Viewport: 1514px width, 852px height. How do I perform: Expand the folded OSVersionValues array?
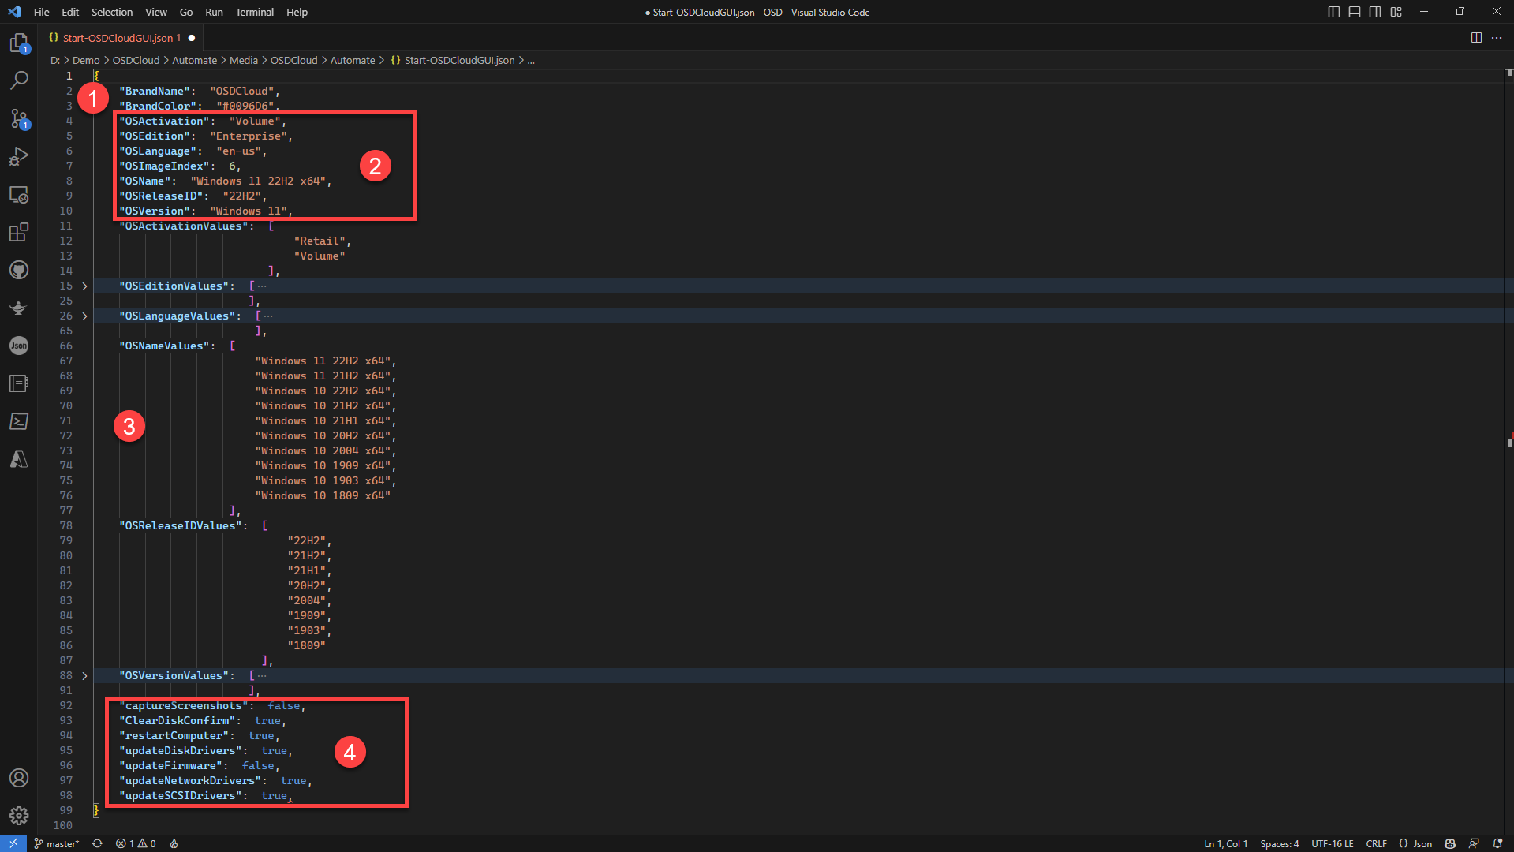[x=85, y=676]
